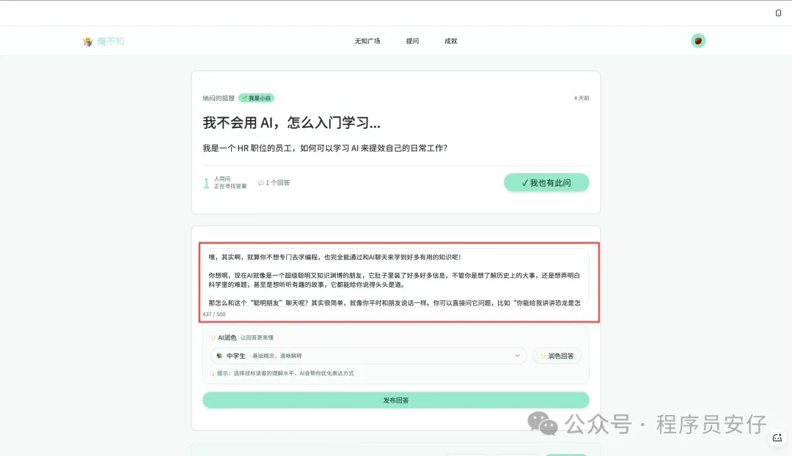Click the 我是小白 badge tag
The image size is (792, 456).
click(256, 98)
